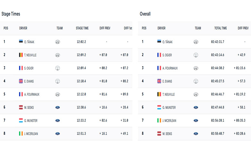
Task: Click the Estonian flag beside O. Tänak in Stage Times
Action: (x=21, y=42)
